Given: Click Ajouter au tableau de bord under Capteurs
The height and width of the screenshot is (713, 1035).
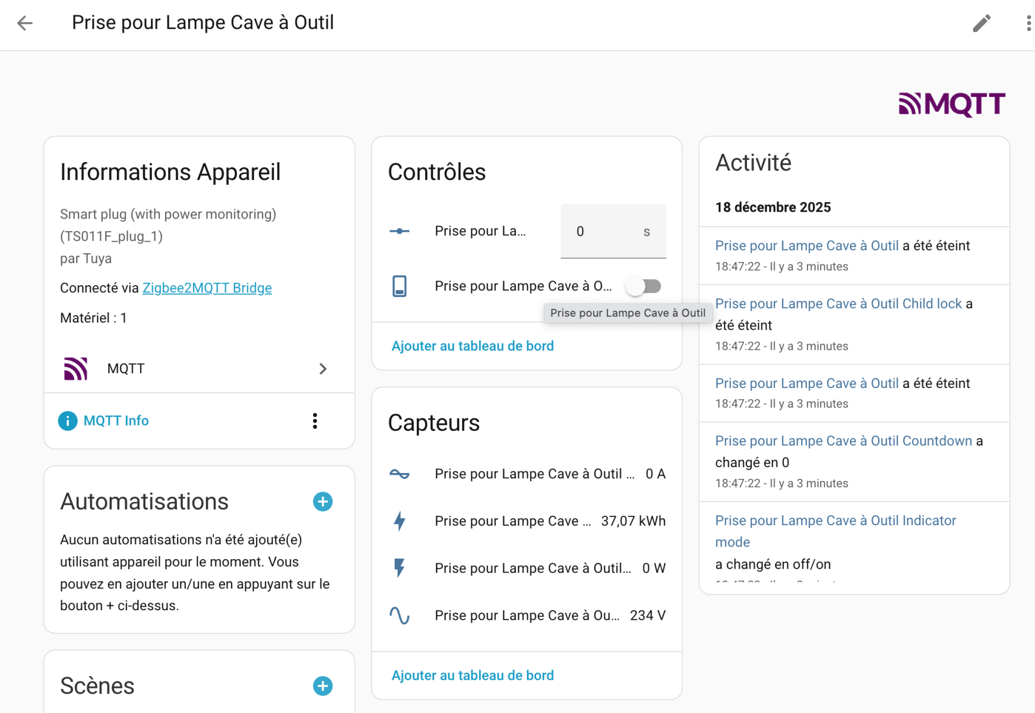Looking at the screenshot, I should click(x=473, y=676).
